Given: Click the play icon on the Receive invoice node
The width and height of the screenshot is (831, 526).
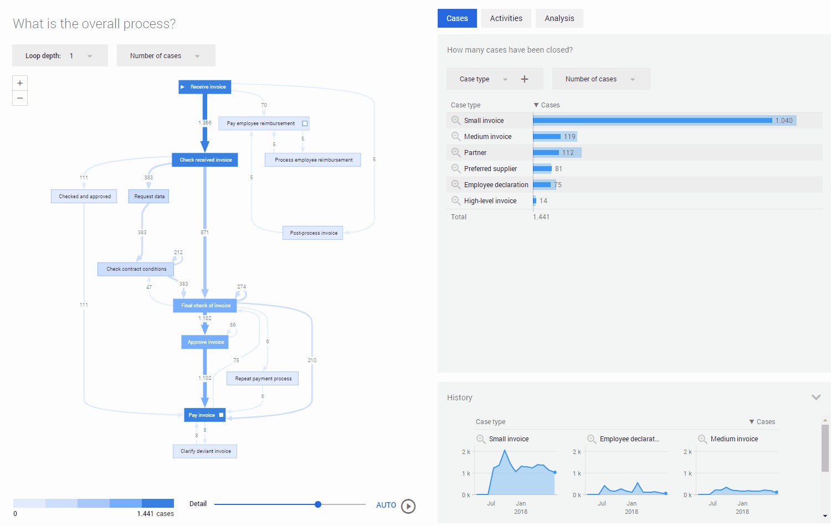Looking at the screenshot, I should click(183, 86).
